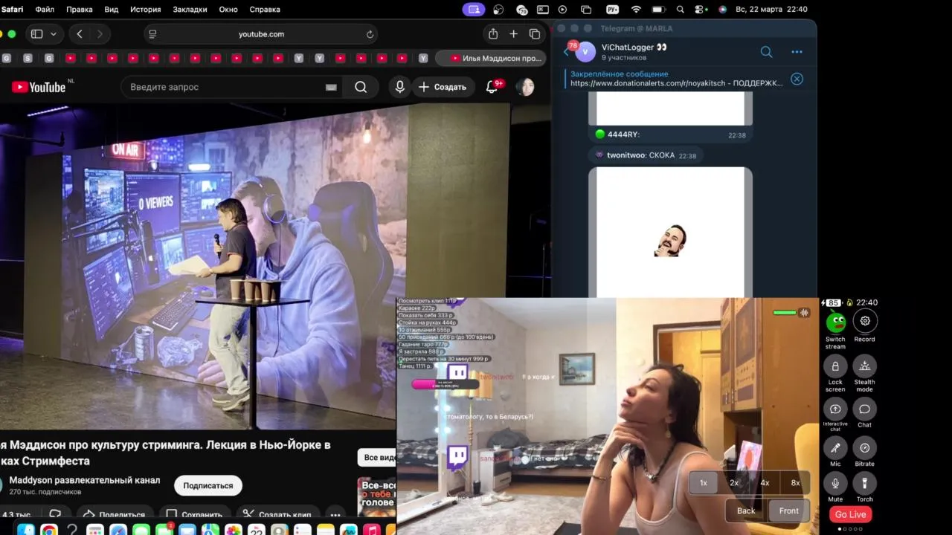This screenshot has height=535, width=952.
Task: Open the Bitrate gauge icon
Action: (x=864, y=448)
